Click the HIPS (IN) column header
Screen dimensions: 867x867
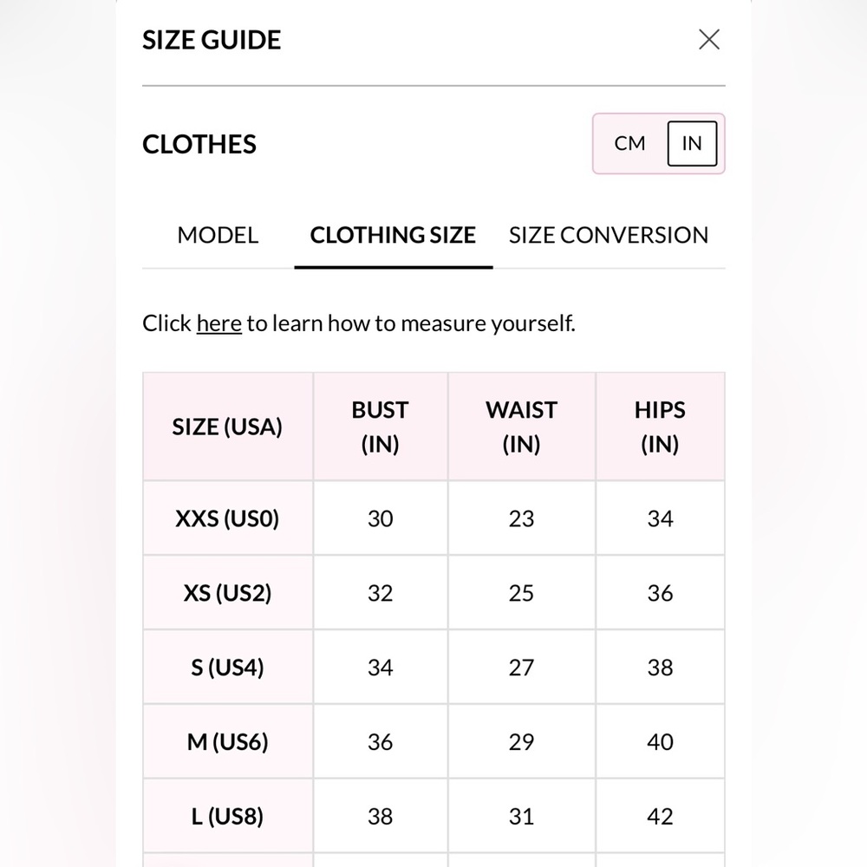click(x=660, y=427)
